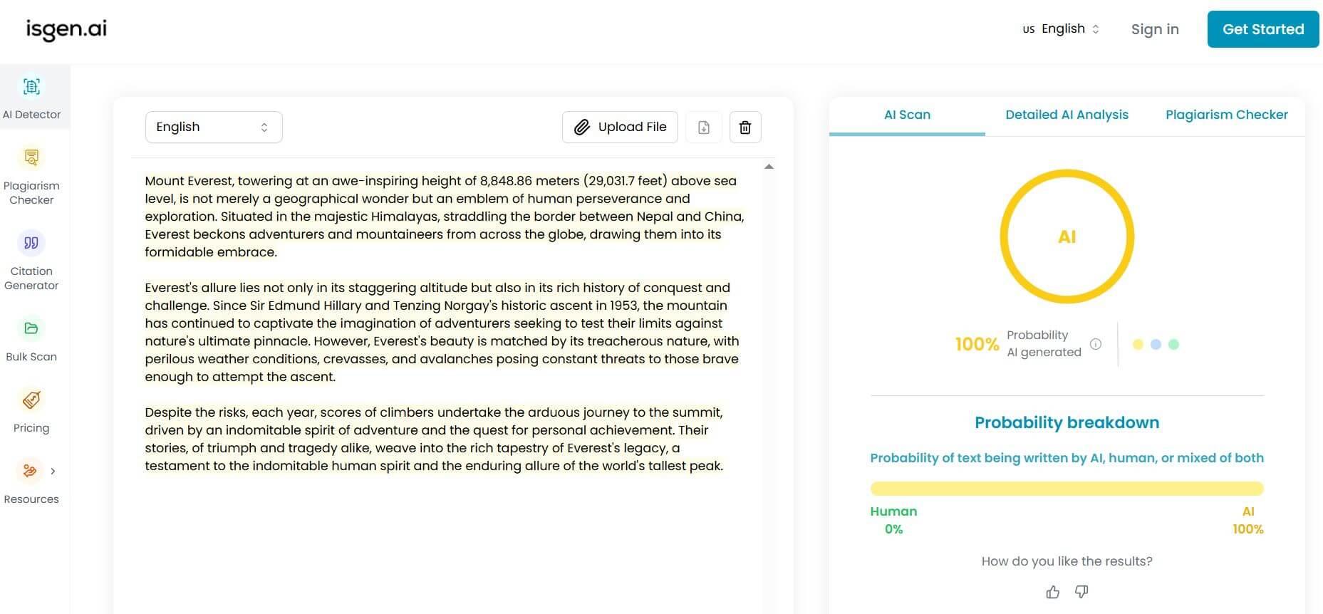Click the Get Started button
This screenshot has height=614, width=1323.
(1262, 29)
